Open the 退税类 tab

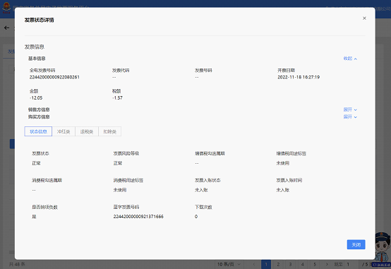pyautogui.click(x=87, y=131)
